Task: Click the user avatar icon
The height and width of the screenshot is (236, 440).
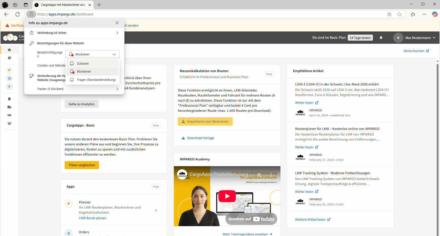Action: tap(398, 38)
